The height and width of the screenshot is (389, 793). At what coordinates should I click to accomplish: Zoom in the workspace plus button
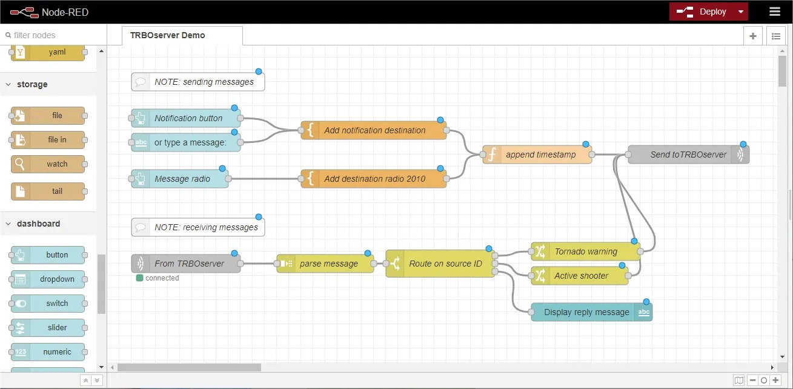pos(775,381)
